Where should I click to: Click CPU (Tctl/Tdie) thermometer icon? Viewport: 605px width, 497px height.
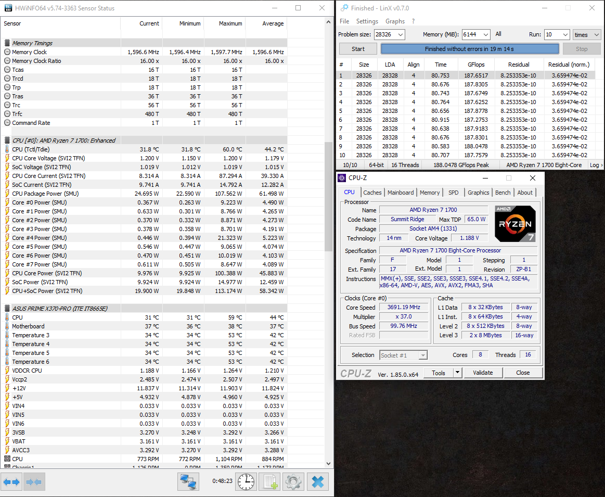[x=7, y=149]
